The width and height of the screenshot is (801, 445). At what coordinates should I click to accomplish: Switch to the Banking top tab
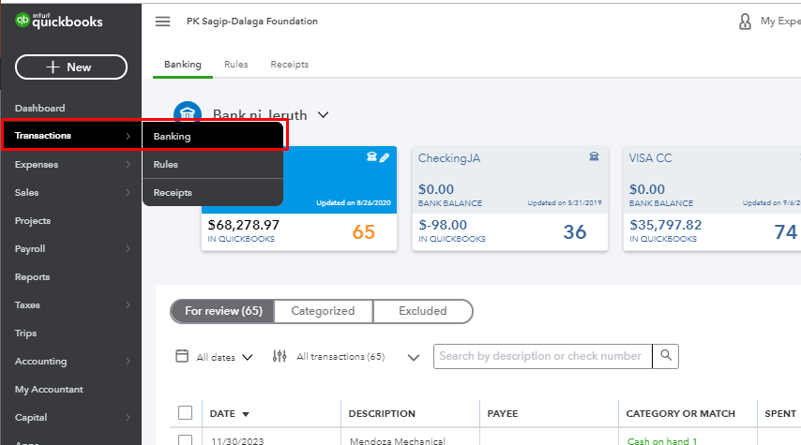tap(182, 65)
